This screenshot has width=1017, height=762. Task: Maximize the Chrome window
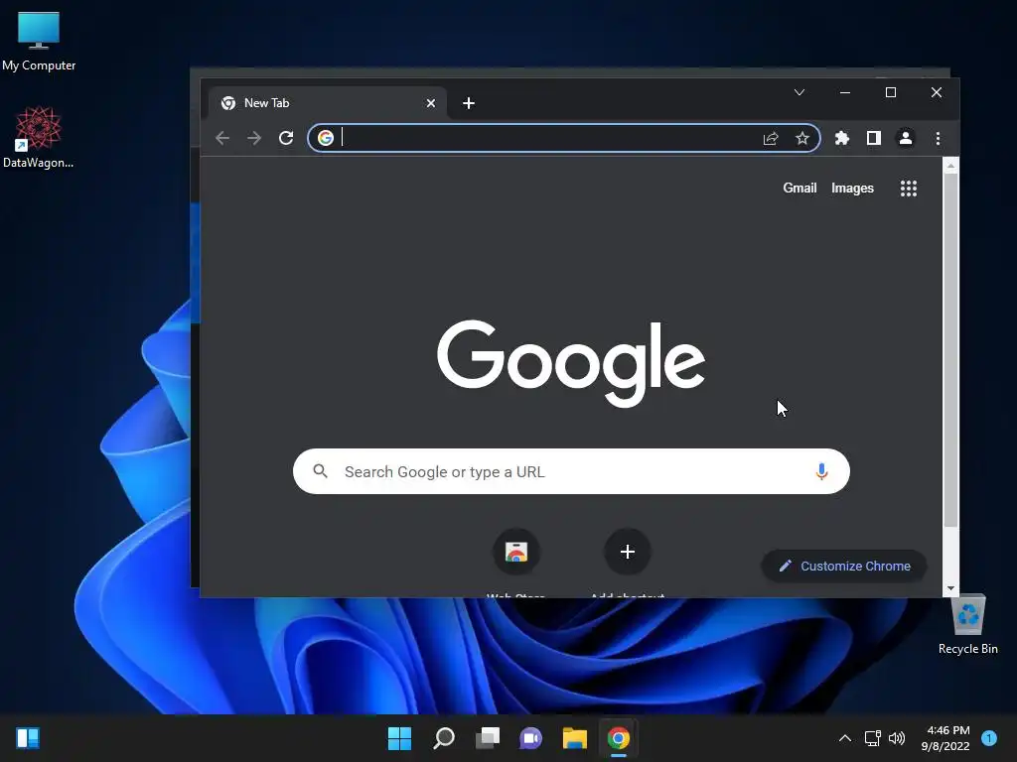[x=891, y=92]
